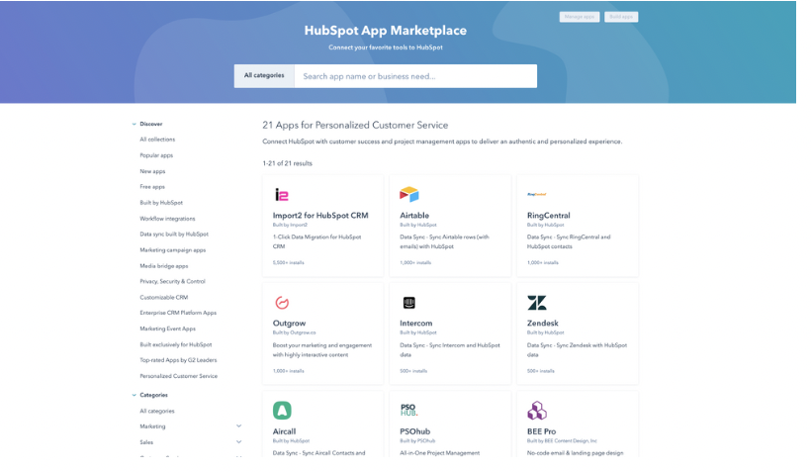Image resolution: width=811 pixels, height=473 pixels.
Task: Open the Airtable app title
Action: (x=414, y=216)
